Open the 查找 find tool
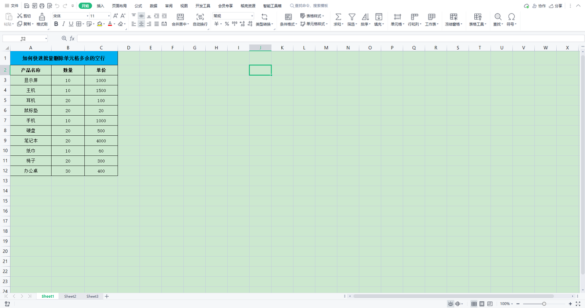585x308 pixels. pyautogui.click(x=498, y=20)
